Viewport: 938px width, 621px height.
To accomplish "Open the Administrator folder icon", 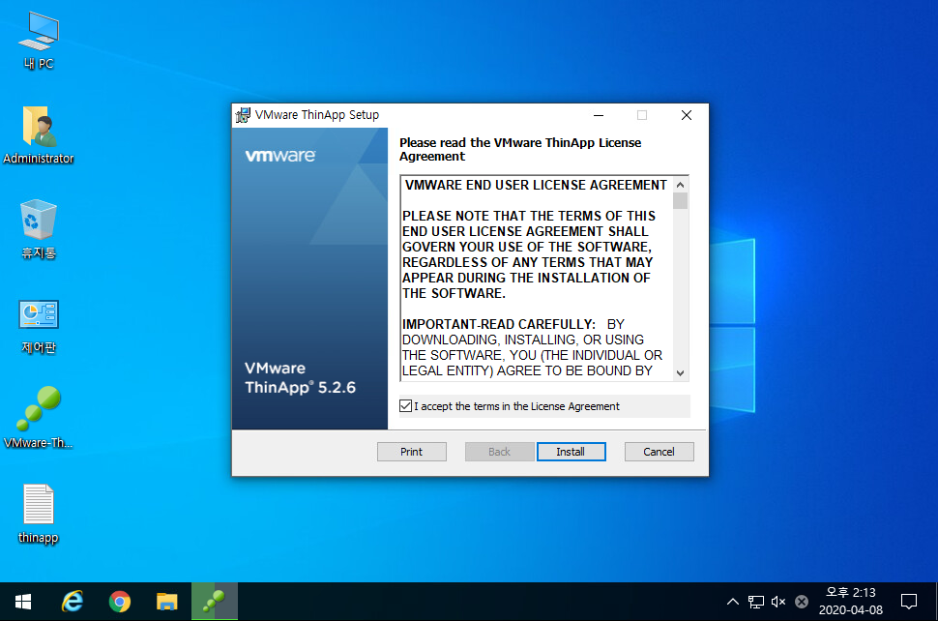I will pos(39,135).
